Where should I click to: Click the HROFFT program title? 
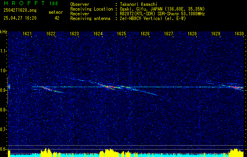[x=25, y=3]
